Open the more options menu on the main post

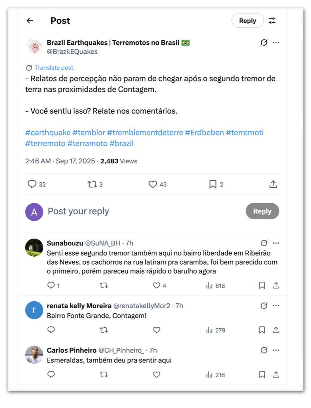(x=276, y=43)
